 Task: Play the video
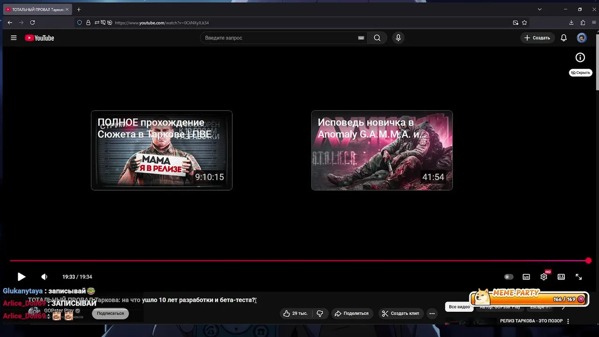(x=22, y=277)
